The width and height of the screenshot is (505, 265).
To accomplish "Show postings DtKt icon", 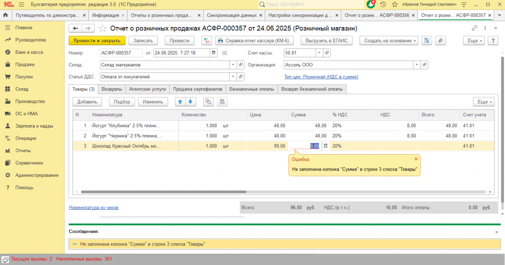I will coord(207,40).
